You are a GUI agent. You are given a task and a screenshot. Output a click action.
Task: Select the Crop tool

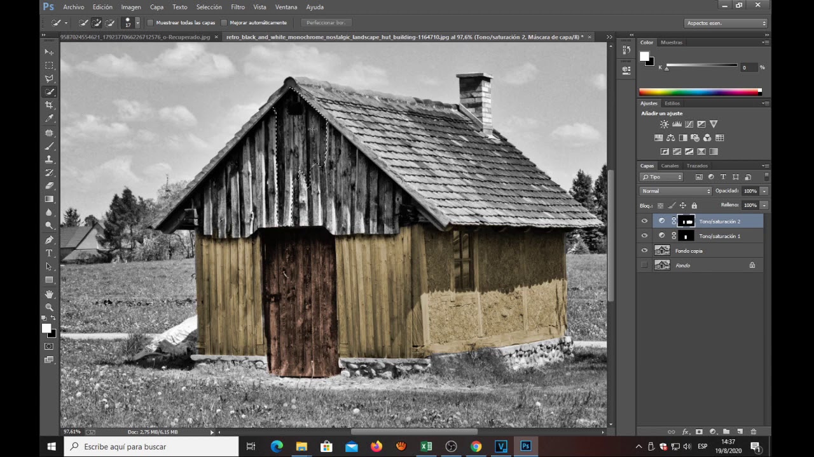click(49, 105)
